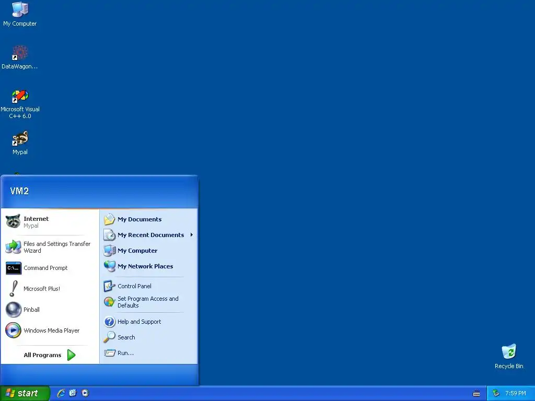Image resolution: width=535 pixels, height=401 pixels.
Task: Open Set Program Access and Defaults
Action: tap(149, 302)
